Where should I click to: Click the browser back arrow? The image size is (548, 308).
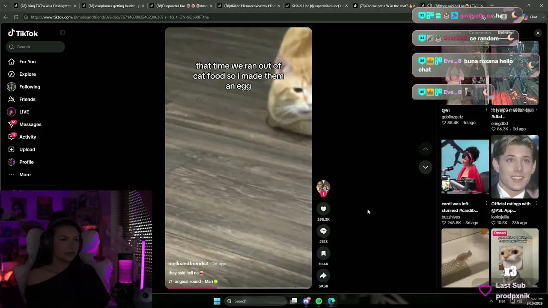click(x=6, y=17)
